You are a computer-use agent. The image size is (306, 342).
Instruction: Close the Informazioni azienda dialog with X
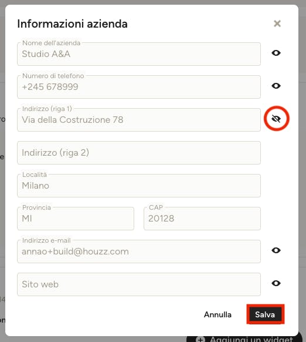(277, 24)
